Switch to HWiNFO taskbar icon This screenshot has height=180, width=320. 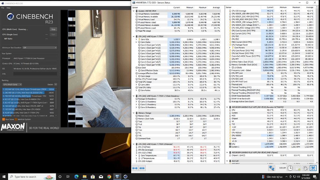click(117, 177)
